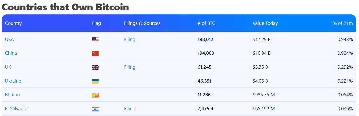
Task: Click the Bhutan flag icon
Action: point(95,95)
